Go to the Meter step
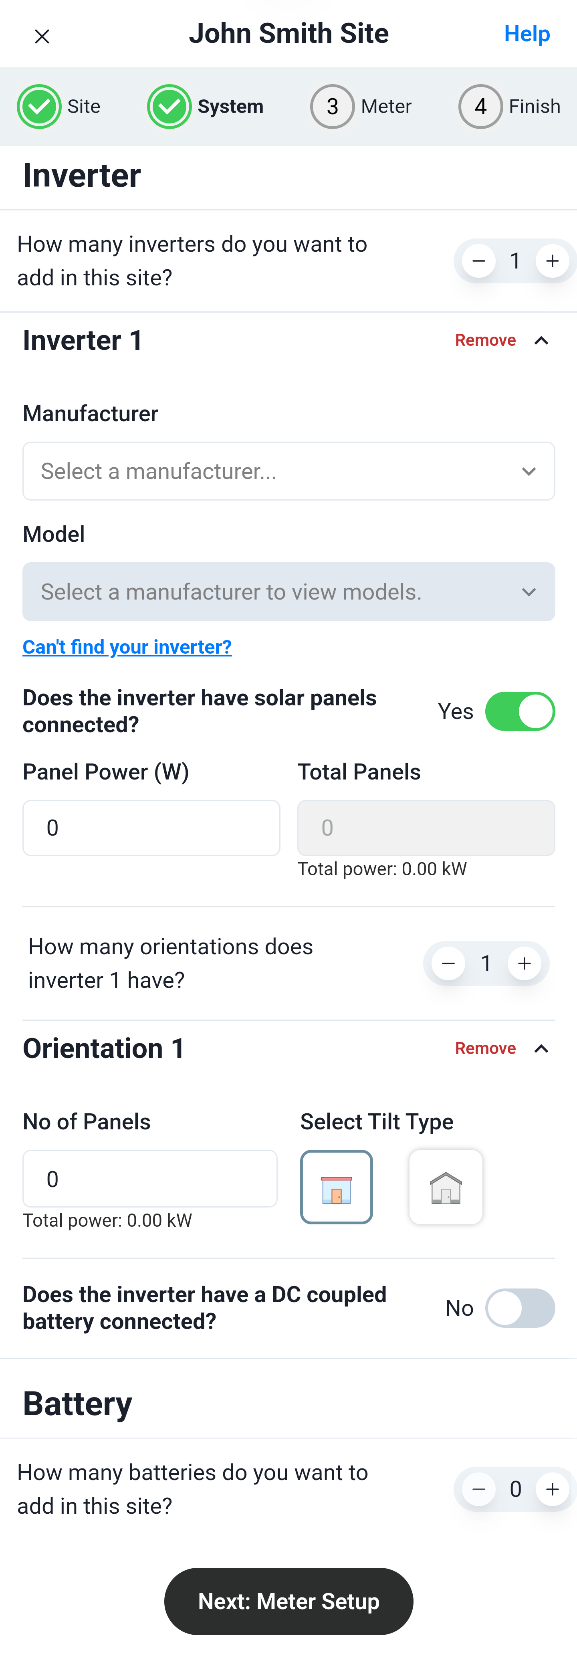The width and height of the screenshot is (577, 1662). [x=361, y=107]
